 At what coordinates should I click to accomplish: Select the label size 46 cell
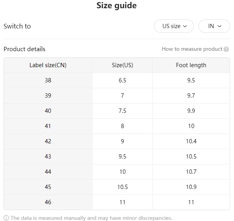[48, 202]
